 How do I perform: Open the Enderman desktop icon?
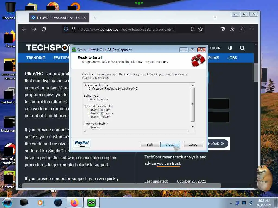(9, 124)
